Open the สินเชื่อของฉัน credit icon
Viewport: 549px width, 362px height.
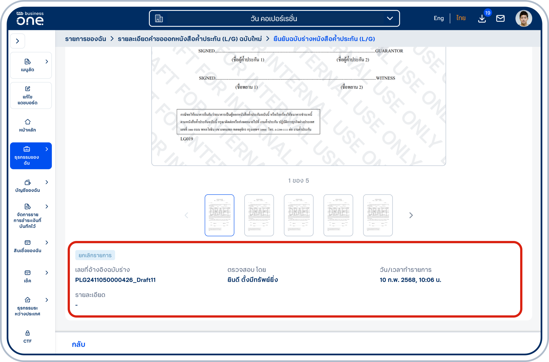(x=27, y=243)
